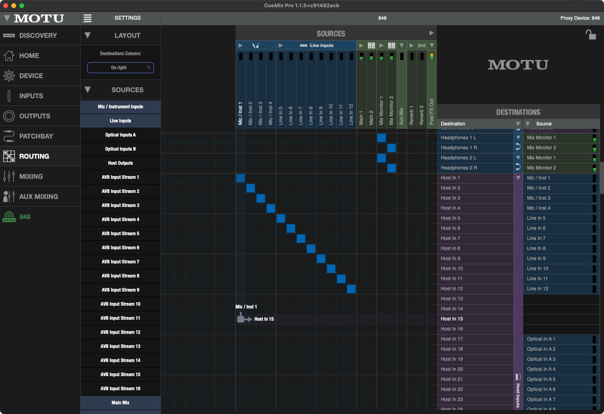604x414 pixels.
Task: Click the Mix Monitor speakers icon
Action: click(391, 46)
